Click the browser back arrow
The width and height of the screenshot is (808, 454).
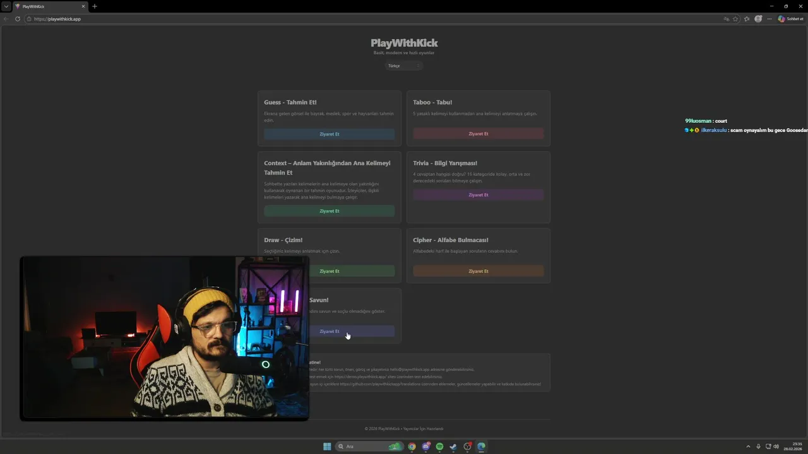point(6,19)
